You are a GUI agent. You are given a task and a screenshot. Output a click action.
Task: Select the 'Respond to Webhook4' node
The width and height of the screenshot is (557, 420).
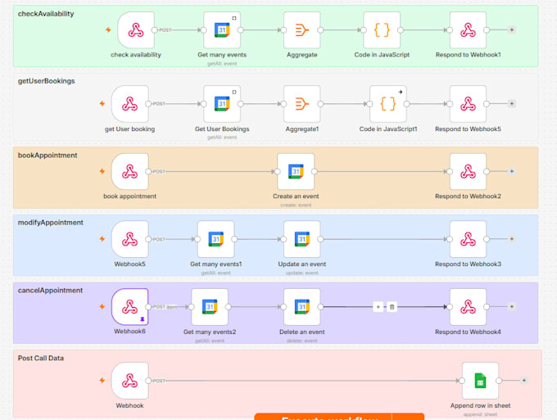click(x=468, y=307)
